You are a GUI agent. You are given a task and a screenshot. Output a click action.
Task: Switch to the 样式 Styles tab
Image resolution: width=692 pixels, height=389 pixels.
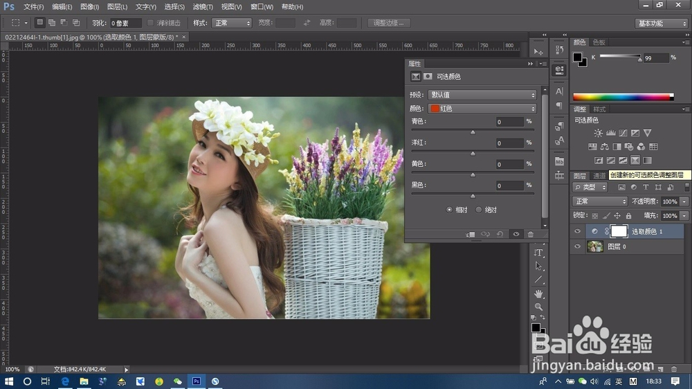click(x=599, y=109)
